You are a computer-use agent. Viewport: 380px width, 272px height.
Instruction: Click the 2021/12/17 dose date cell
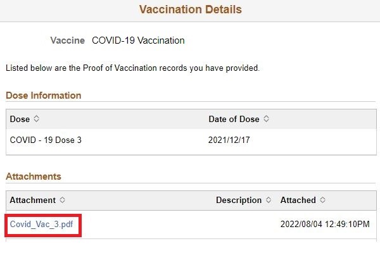click(x=229, y=140)
